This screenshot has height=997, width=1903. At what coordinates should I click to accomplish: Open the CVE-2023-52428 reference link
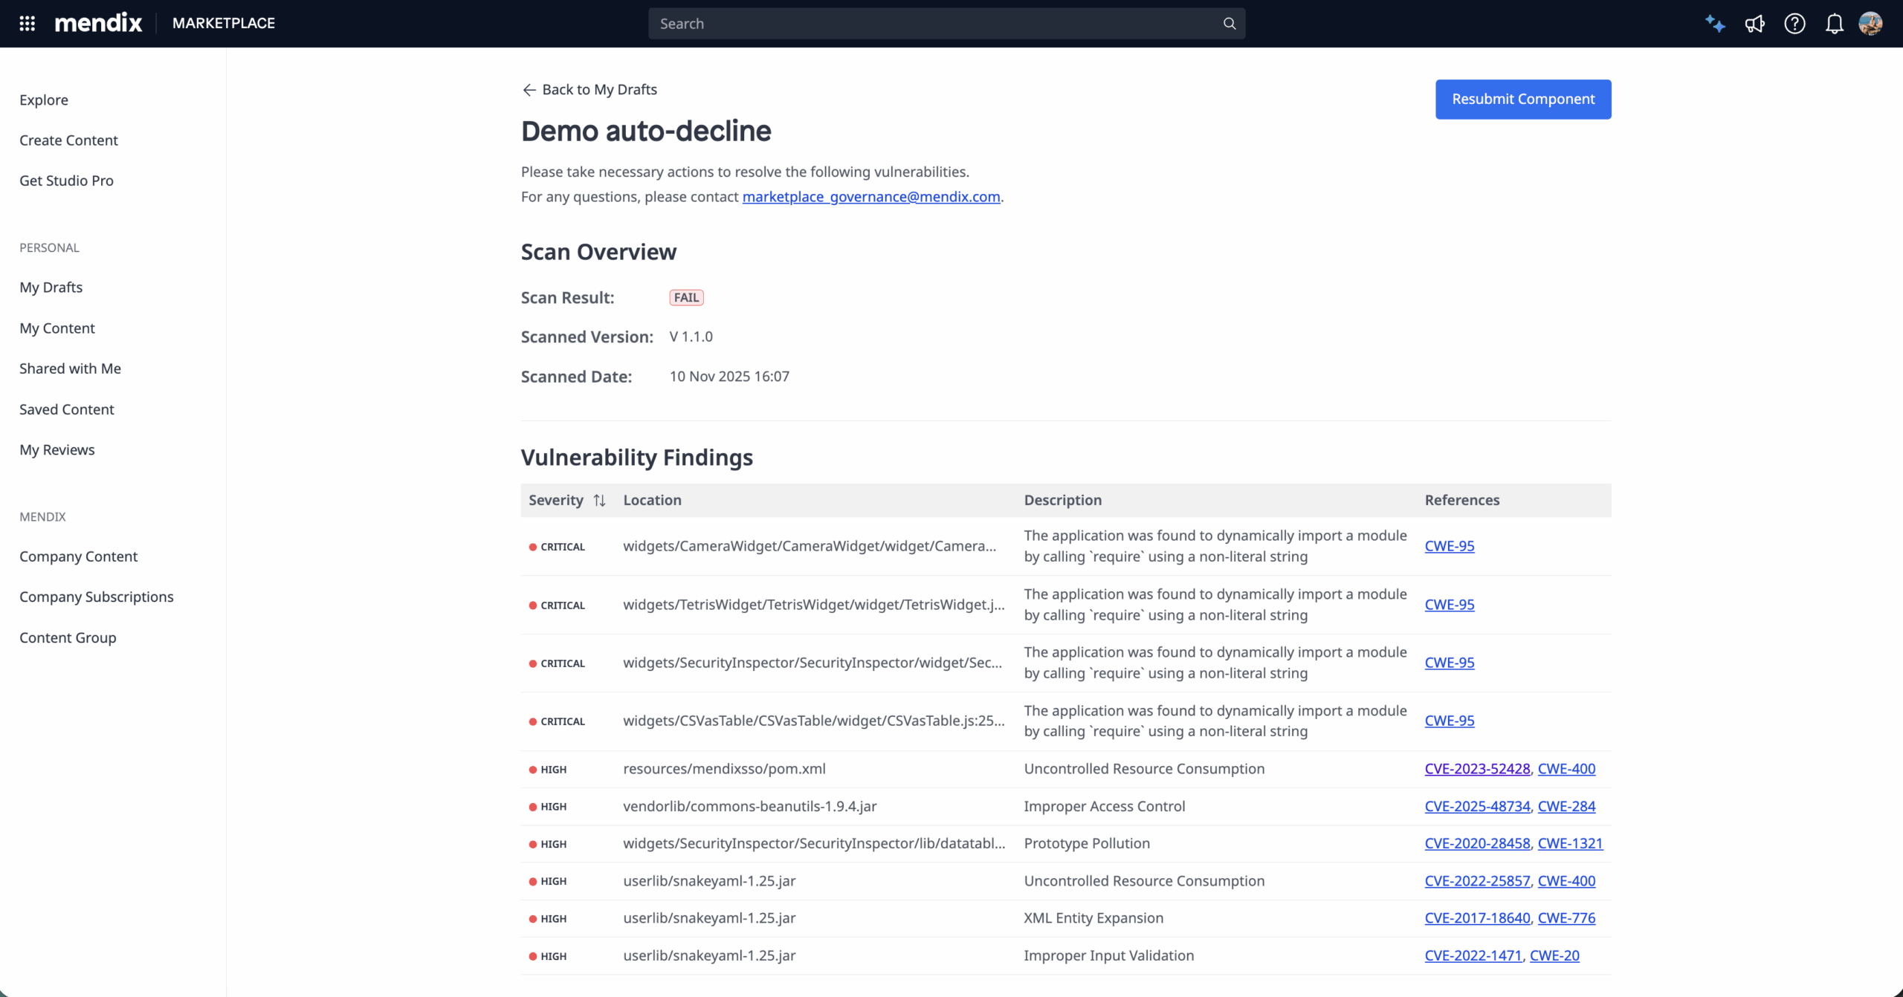(x=1476, y=769)
